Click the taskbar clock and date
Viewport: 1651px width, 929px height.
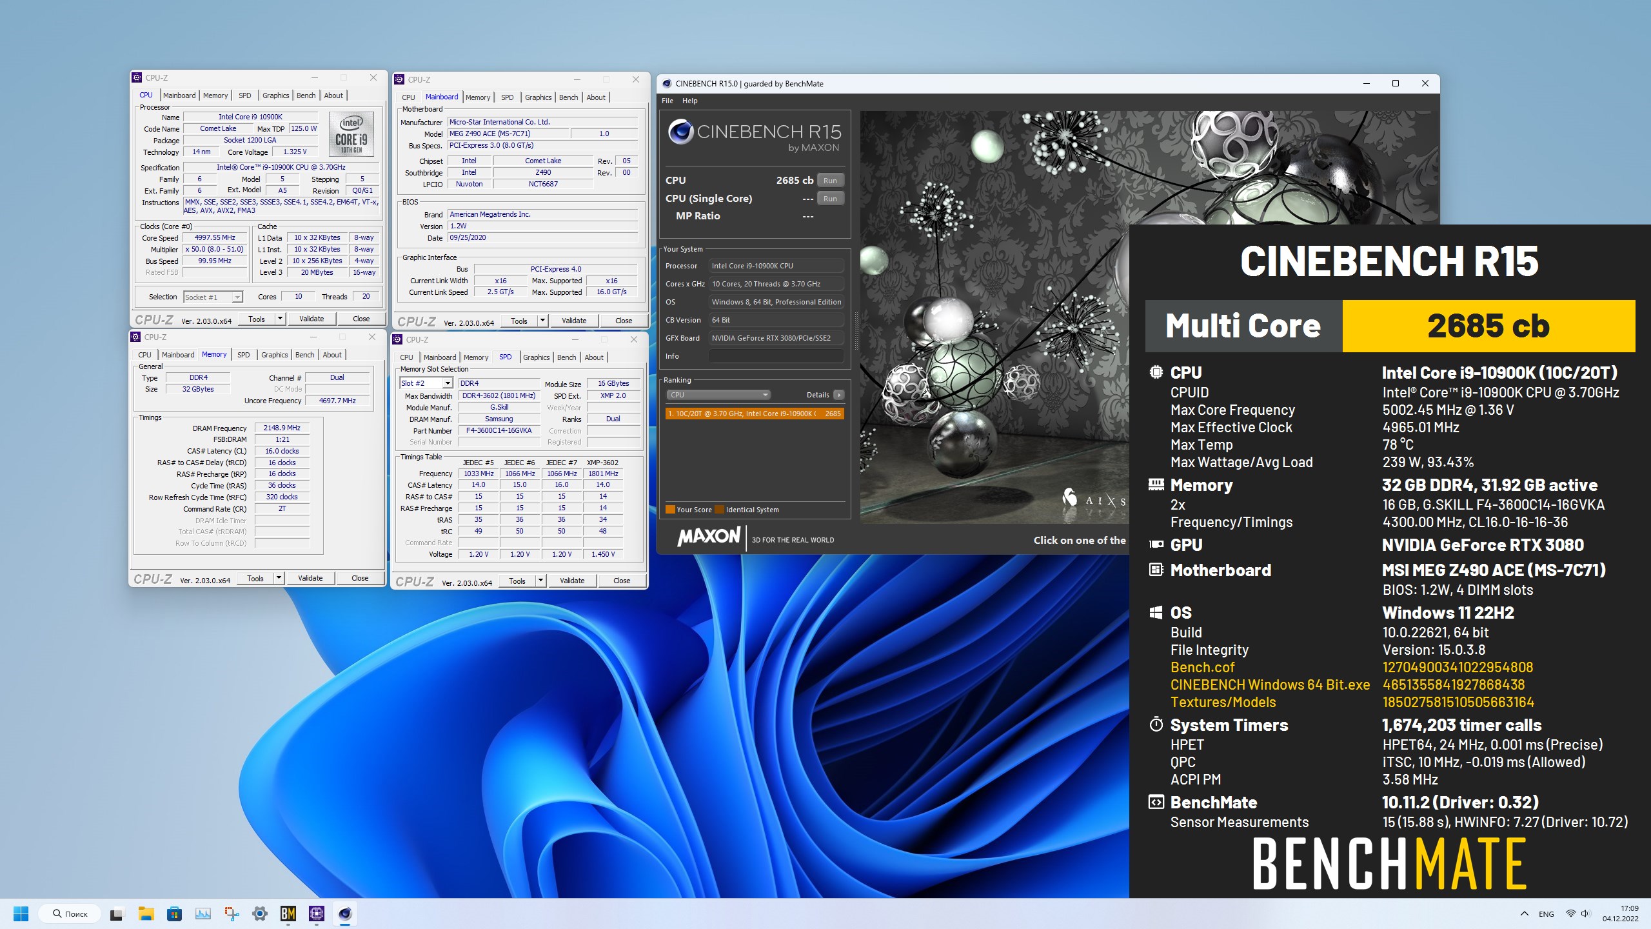click(1620, 914)
